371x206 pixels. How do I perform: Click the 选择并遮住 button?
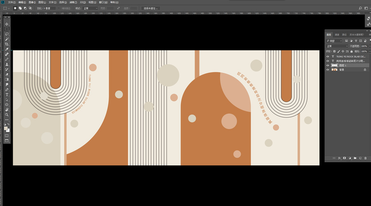point(151,8)
